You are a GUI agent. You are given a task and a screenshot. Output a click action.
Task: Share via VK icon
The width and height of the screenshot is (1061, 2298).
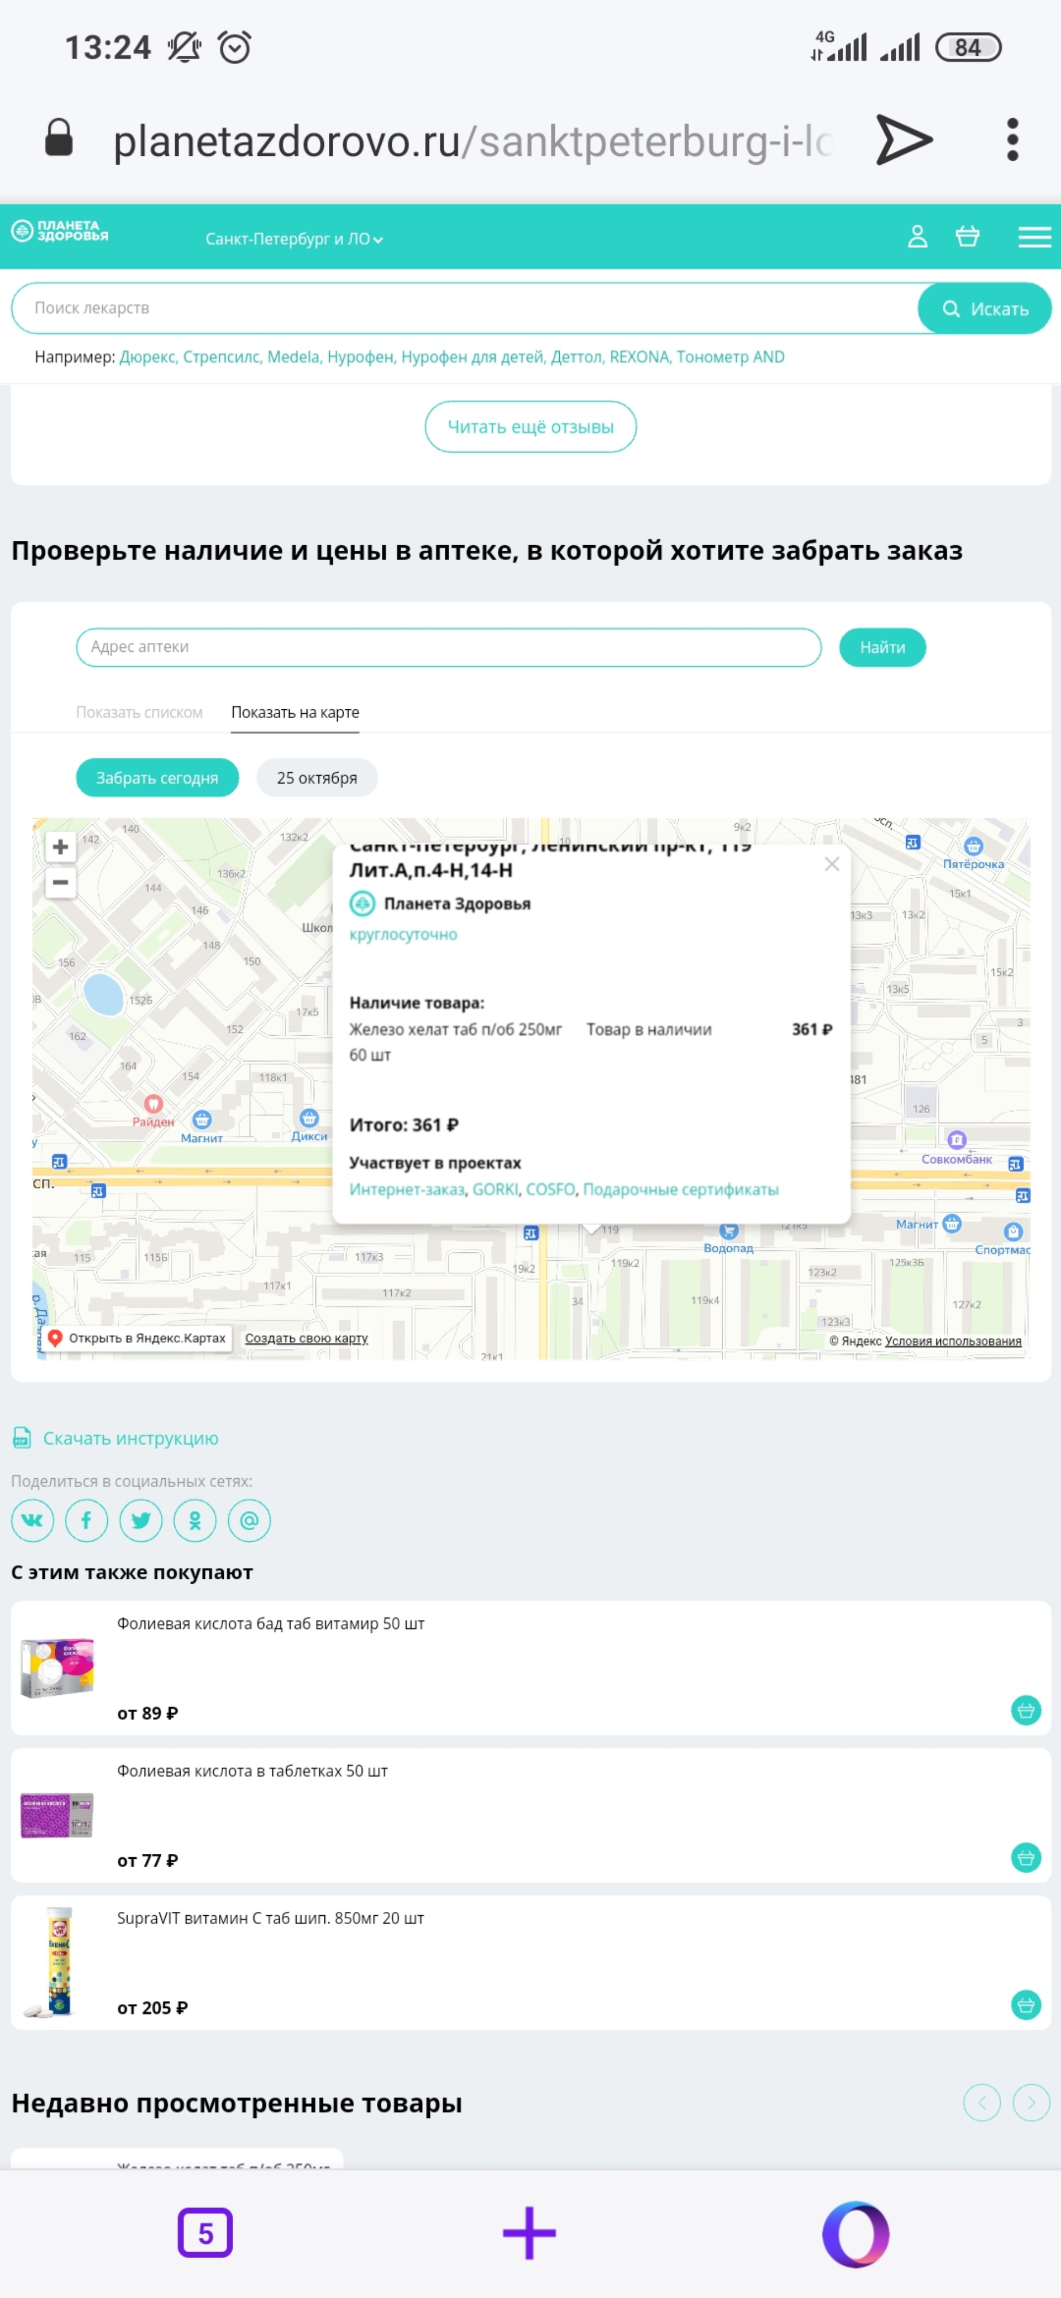pyautogui.click(x=33, y=1520)
